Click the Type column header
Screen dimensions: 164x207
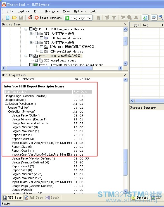coord(136,25)
